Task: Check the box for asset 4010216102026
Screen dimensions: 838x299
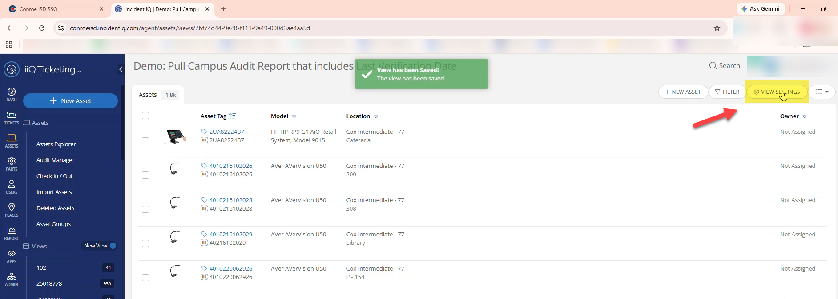Action: click(145, 175)
